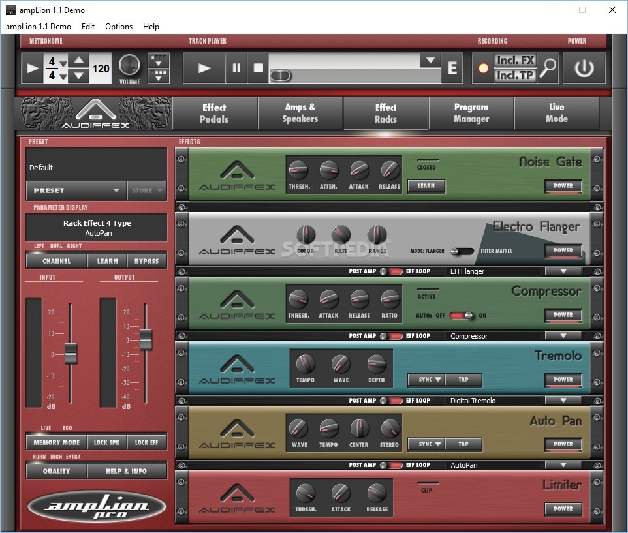Open the AutoPan effect type dropdown

click(563, 465)
